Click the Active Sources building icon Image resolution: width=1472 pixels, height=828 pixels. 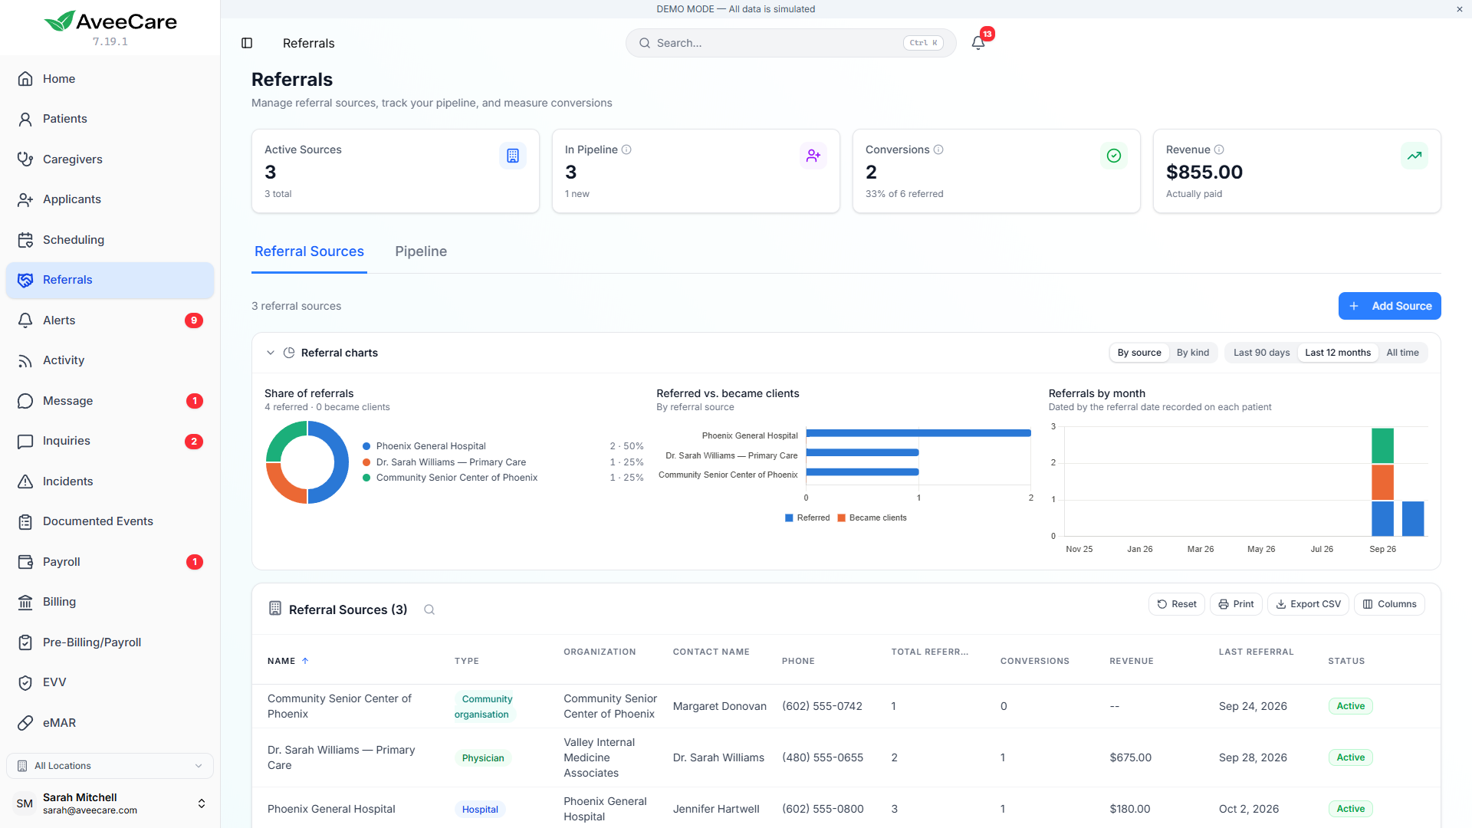click(513, 156)
